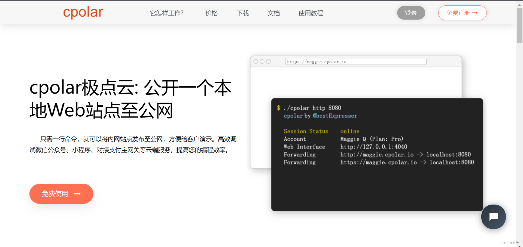Viewport: 523px width, 247px height.
Task: Open the 下载 download page
Action: click(x=242, y=13)
